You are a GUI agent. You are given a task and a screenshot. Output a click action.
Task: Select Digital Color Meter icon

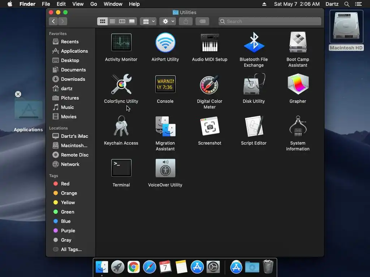tap(210, 84)
